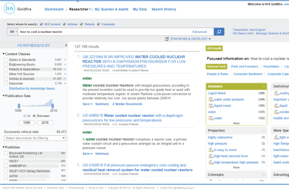Check Engineering Books filter
Image resolution: width=289 pixels, height=192 pixels.
click(x=6, y=64)
